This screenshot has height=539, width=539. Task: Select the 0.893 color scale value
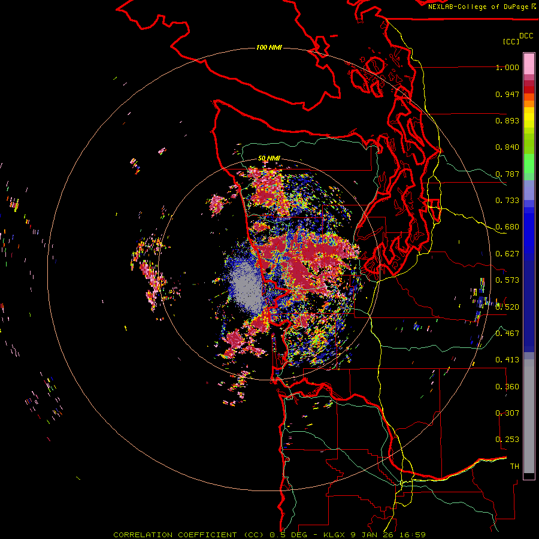click(x=507, y=120)
